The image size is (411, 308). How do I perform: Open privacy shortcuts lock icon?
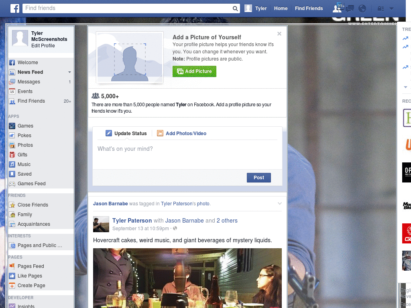(x=380, y=9)
